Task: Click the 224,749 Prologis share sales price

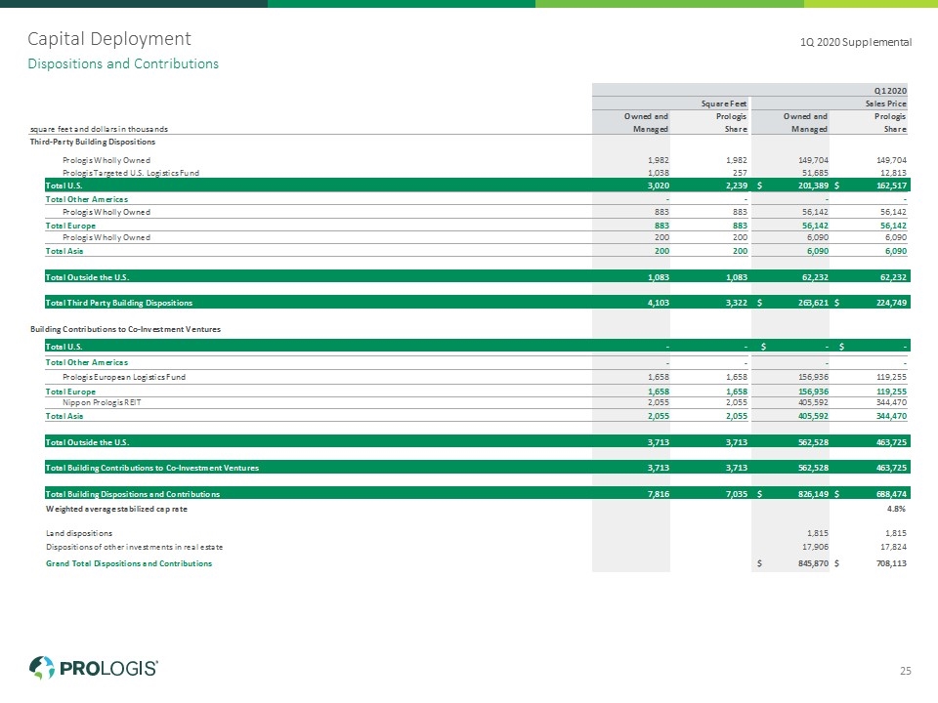Action: [x=891, y=303]
